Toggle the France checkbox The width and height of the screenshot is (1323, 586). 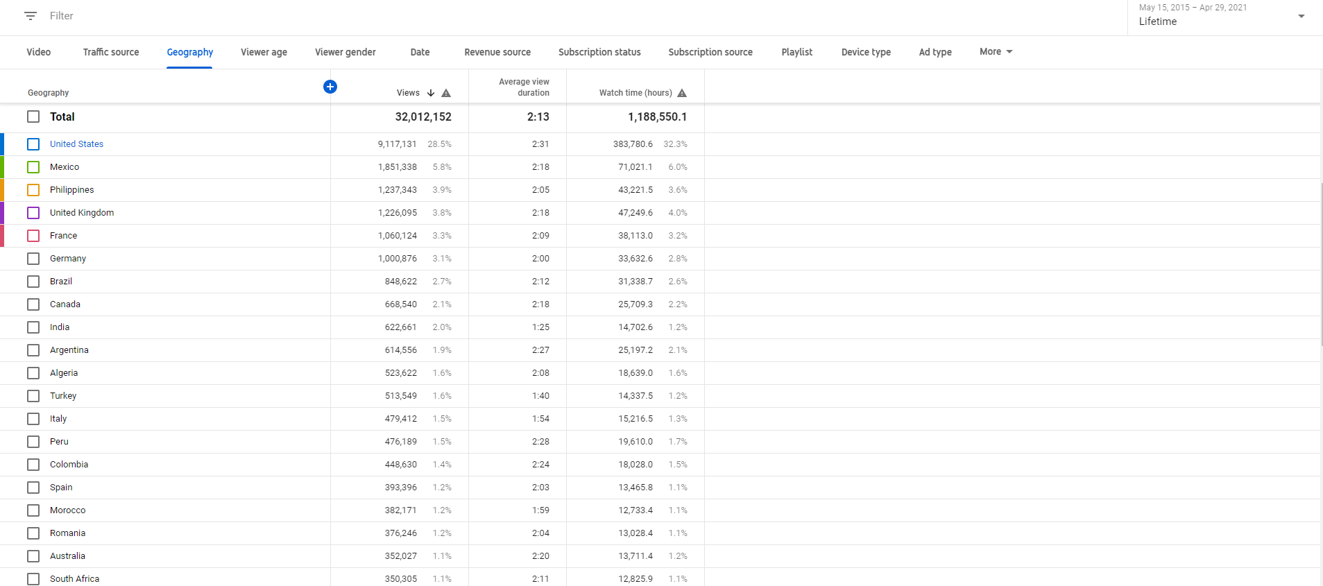pyautogui.click(x=33, y=236)
